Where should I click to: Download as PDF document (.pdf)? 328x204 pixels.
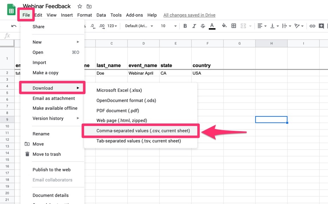pos(141,111)
